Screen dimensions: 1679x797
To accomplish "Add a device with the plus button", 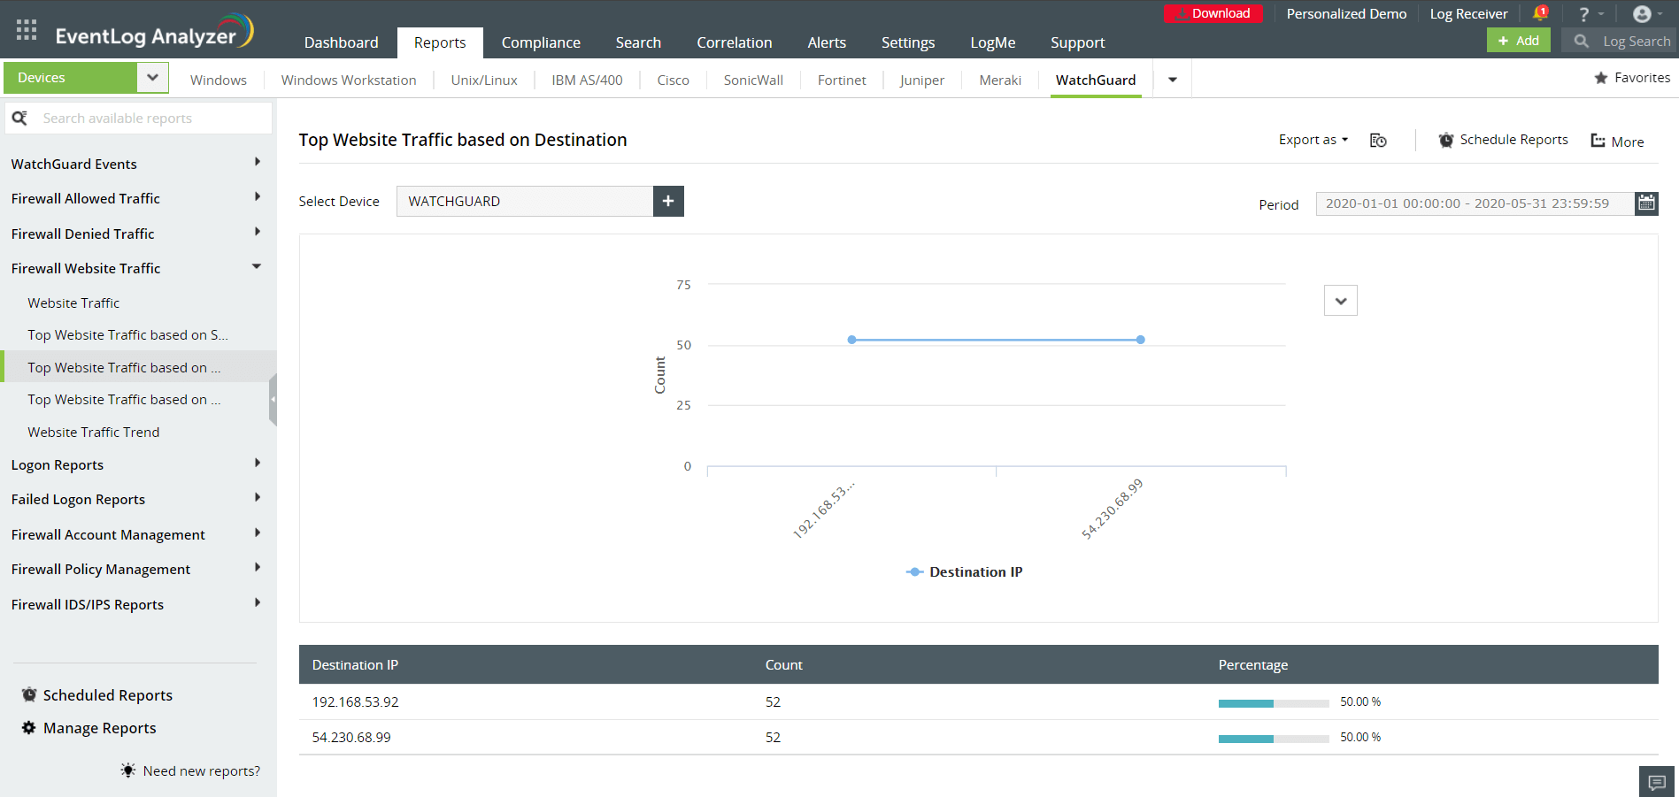I will pyautogui.click(x=668, y=201).
